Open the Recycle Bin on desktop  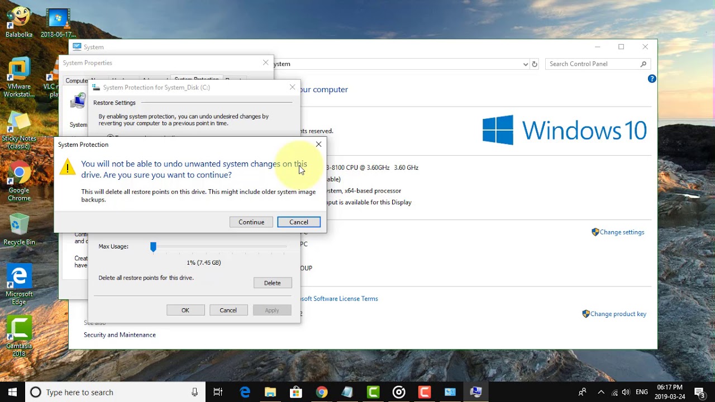19,229
